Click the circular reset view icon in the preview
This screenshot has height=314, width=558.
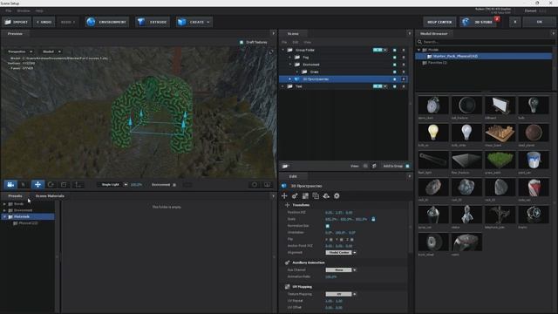(x=255, y=184)
